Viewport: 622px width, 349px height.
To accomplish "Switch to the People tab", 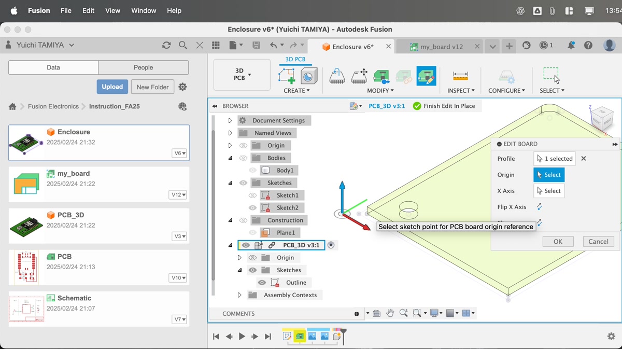I will click(143, 67).
